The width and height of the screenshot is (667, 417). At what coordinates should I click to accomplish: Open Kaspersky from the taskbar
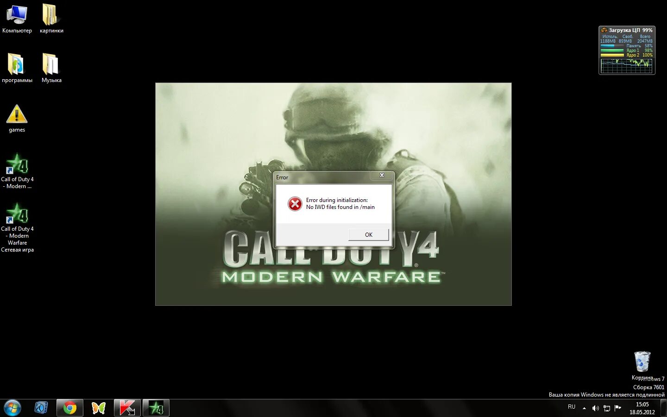point(127,408)
